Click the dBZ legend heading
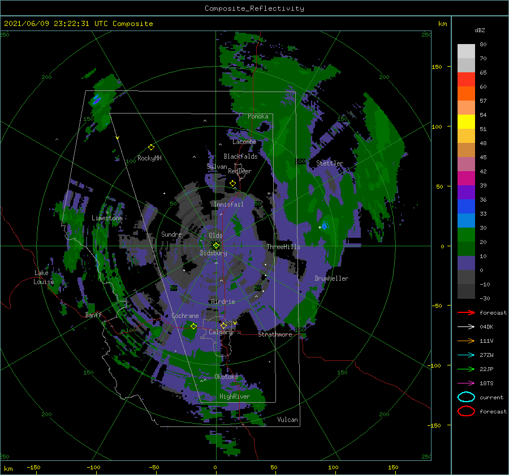Image resolution: width=509 pixels, height=475 pixels. click(x=480, y=30)
